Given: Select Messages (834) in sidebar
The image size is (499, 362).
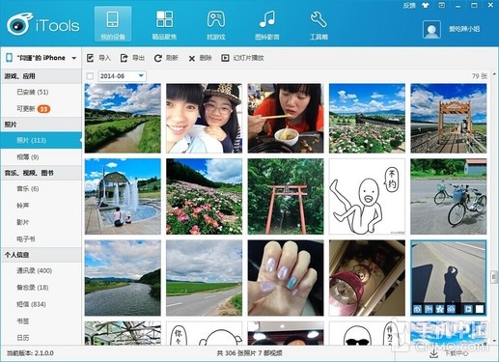Looking at the screenshot, I should click(42, 304).
